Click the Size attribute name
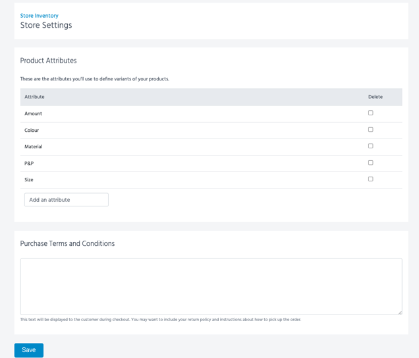 pyautogui.click(x=29, y=180)
